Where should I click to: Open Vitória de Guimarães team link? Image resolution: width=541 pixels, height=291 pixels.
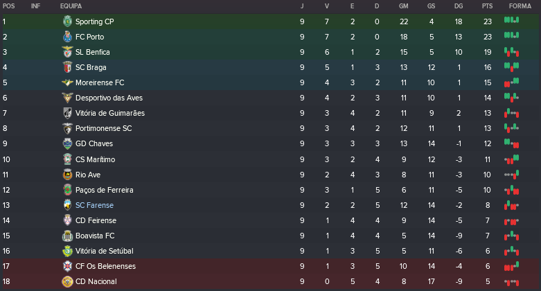[110, 113]
